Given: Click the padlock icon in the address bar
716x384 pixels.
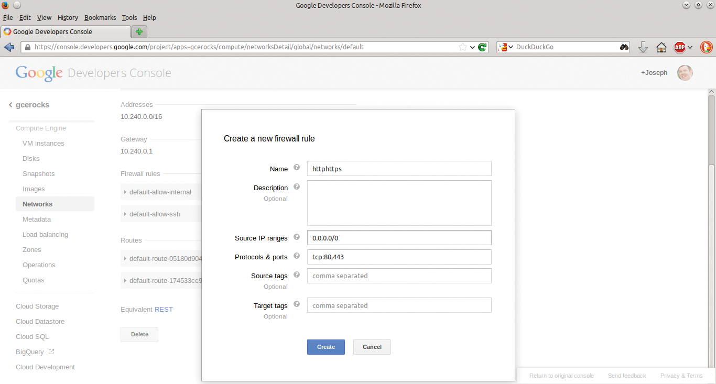Looking at the screenshot, I should coord(27,47).
